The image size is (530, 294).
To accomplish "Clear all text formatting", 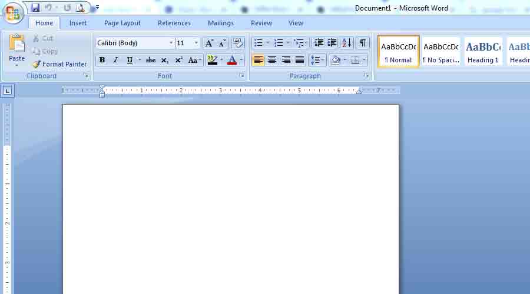I will [238, 43].
